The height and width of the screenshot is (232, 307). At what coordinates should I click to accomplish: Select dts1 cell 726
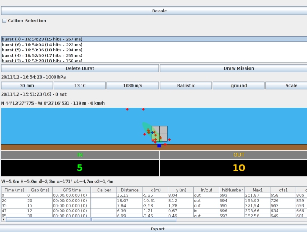tap(283, 201)
